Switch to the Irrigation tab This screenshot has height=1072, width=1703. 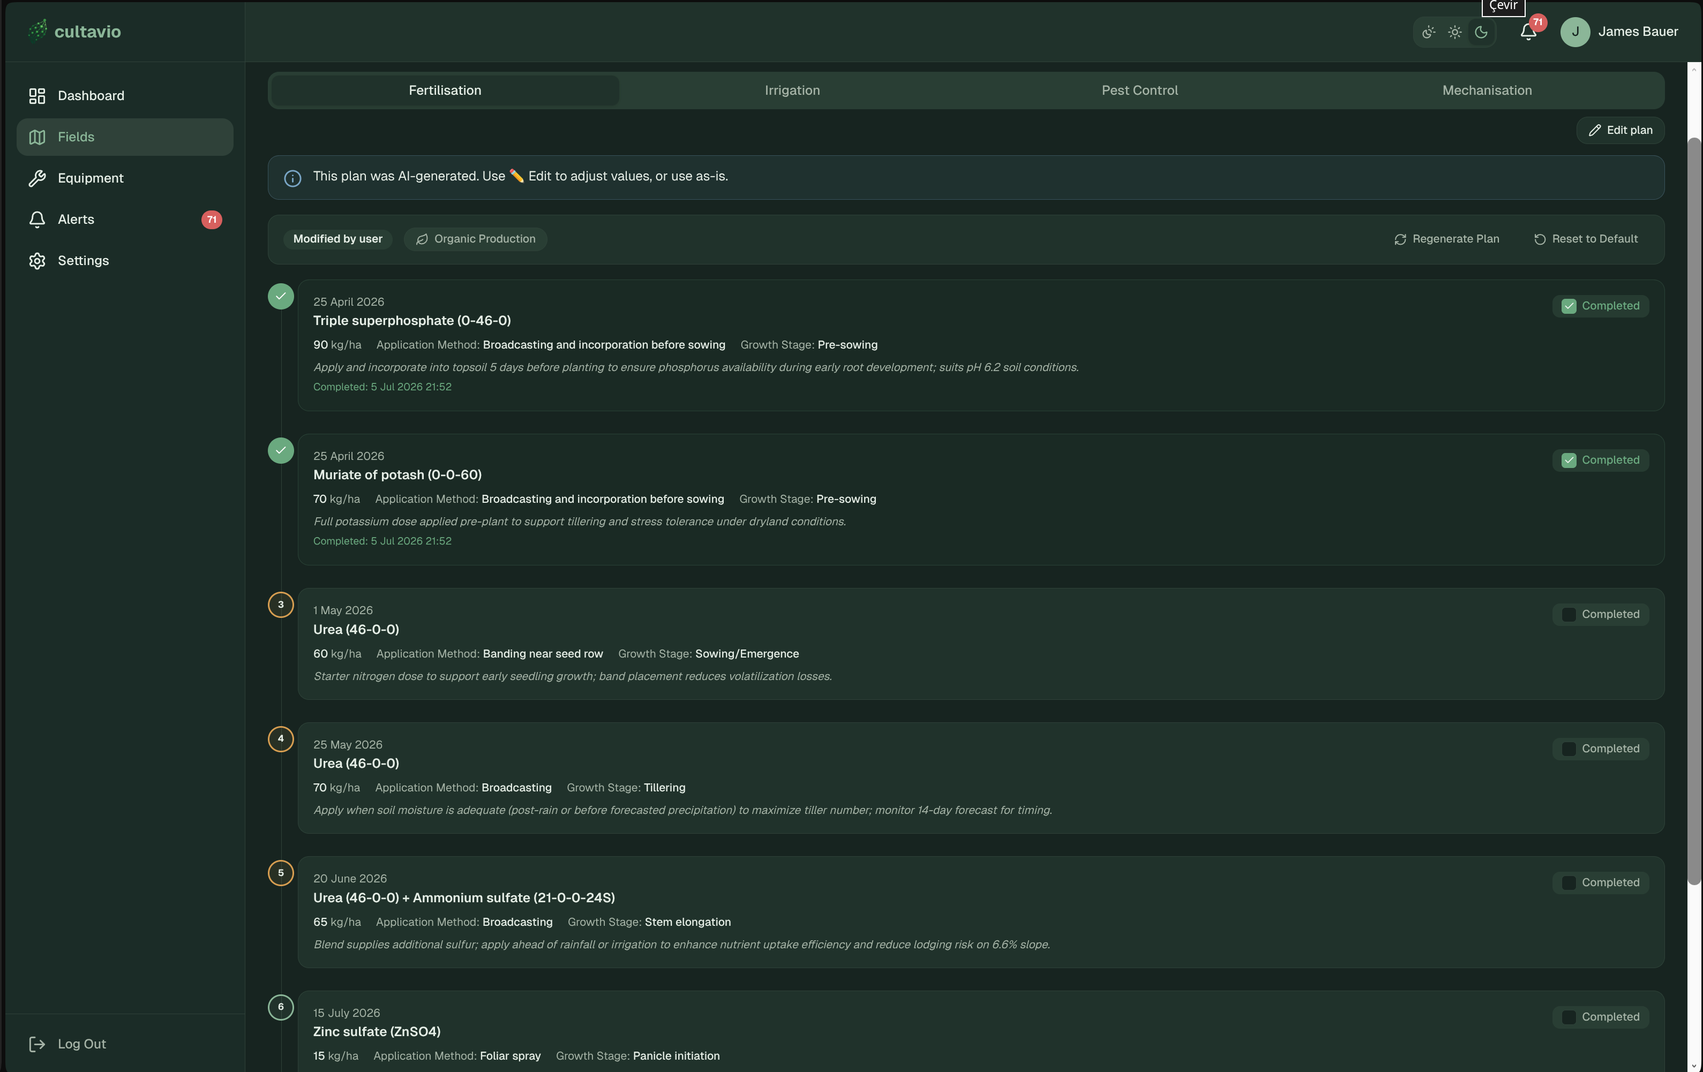point(792,90)
